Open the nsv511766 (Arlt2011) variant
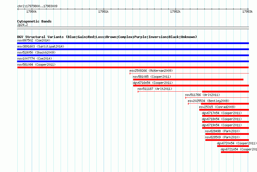This screenshot has height=172, width=257. click(202, 95)
